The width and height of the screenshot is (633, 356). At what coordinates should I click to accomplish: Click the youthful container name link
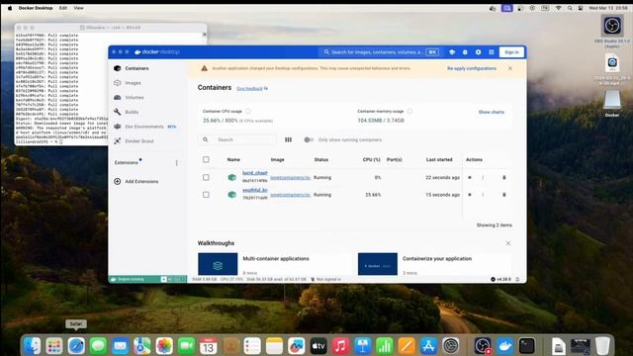255,190
